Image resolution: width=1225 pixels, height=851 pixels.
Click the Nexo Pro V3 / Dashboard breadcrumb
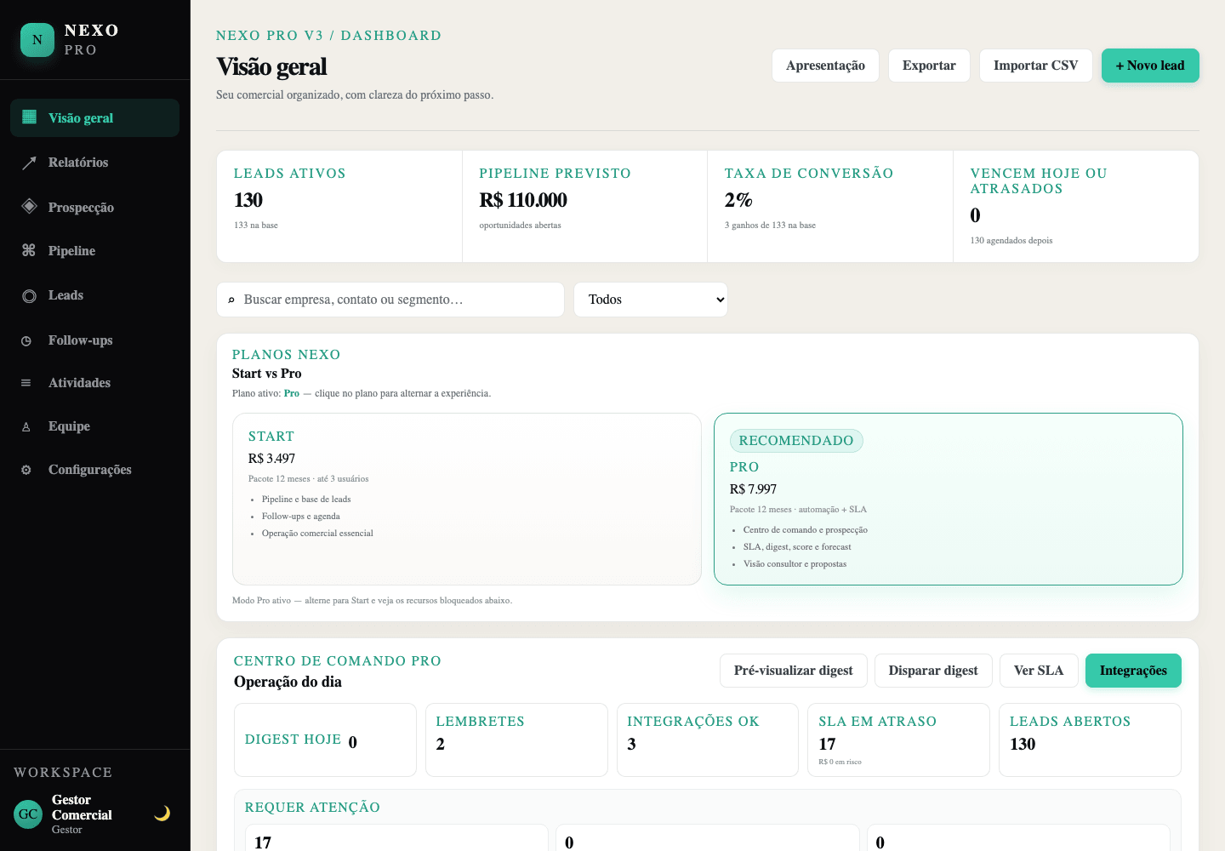328,36
